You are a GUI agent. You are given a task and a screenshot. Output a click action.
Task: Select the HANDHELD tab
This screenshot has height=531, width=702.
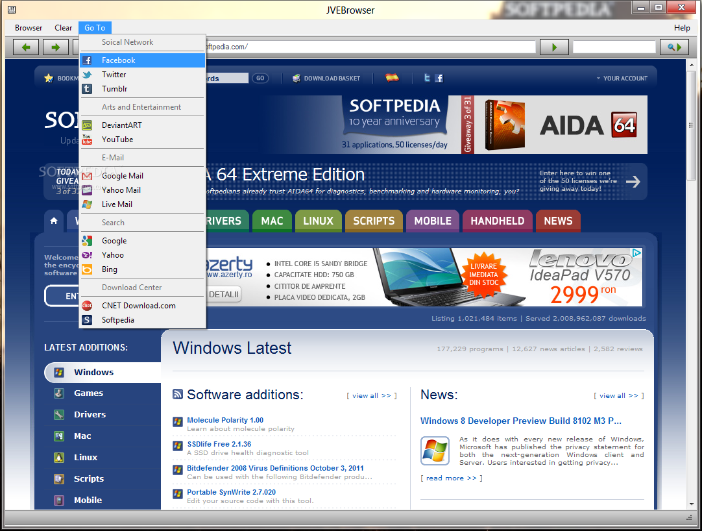tap(498, 221)
